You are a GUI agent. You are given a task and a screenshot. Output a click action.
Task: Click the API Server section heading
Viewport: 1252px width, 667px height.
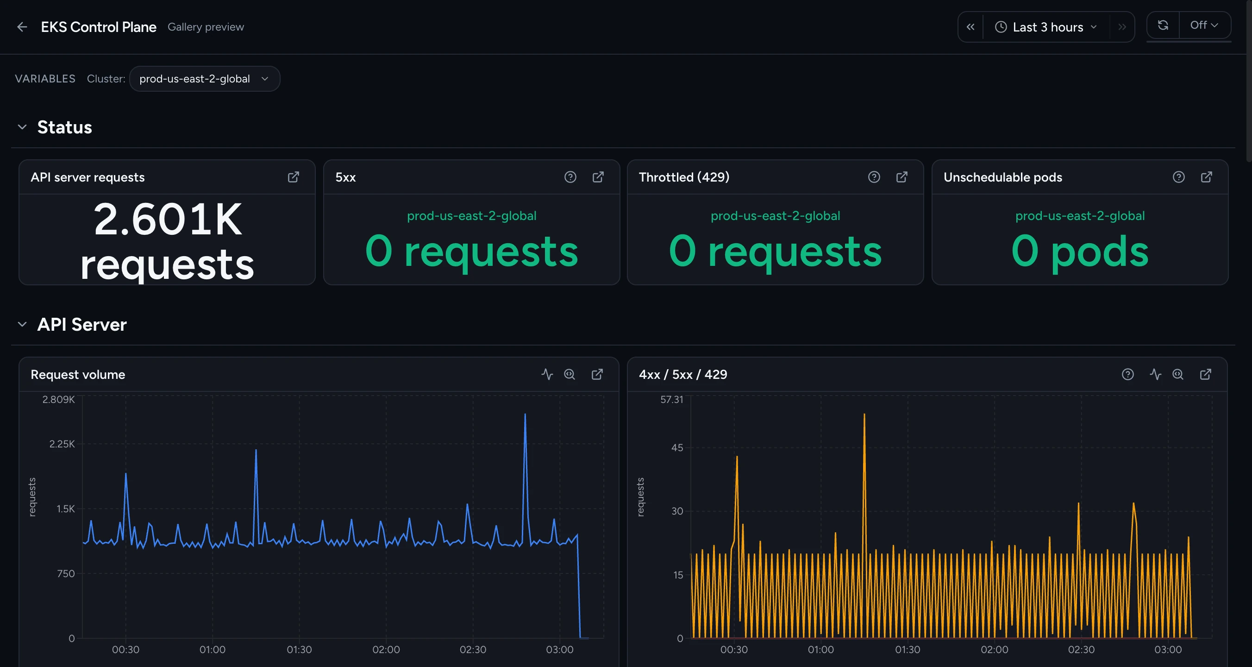[82, 324]
